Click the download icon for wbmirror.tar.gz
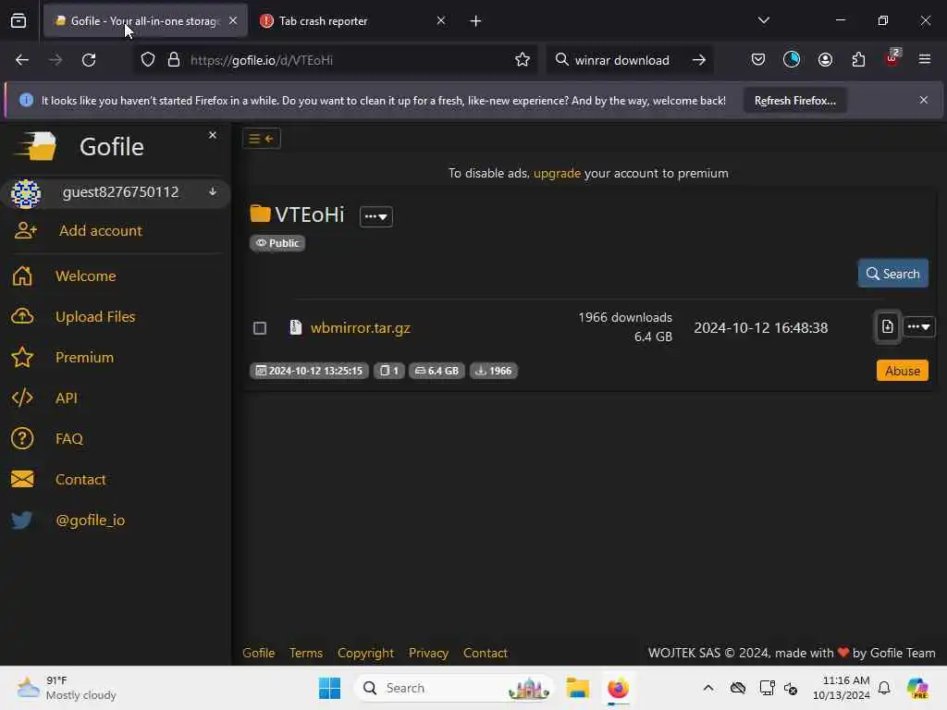 pyautogui.click(x=887, y=326)
